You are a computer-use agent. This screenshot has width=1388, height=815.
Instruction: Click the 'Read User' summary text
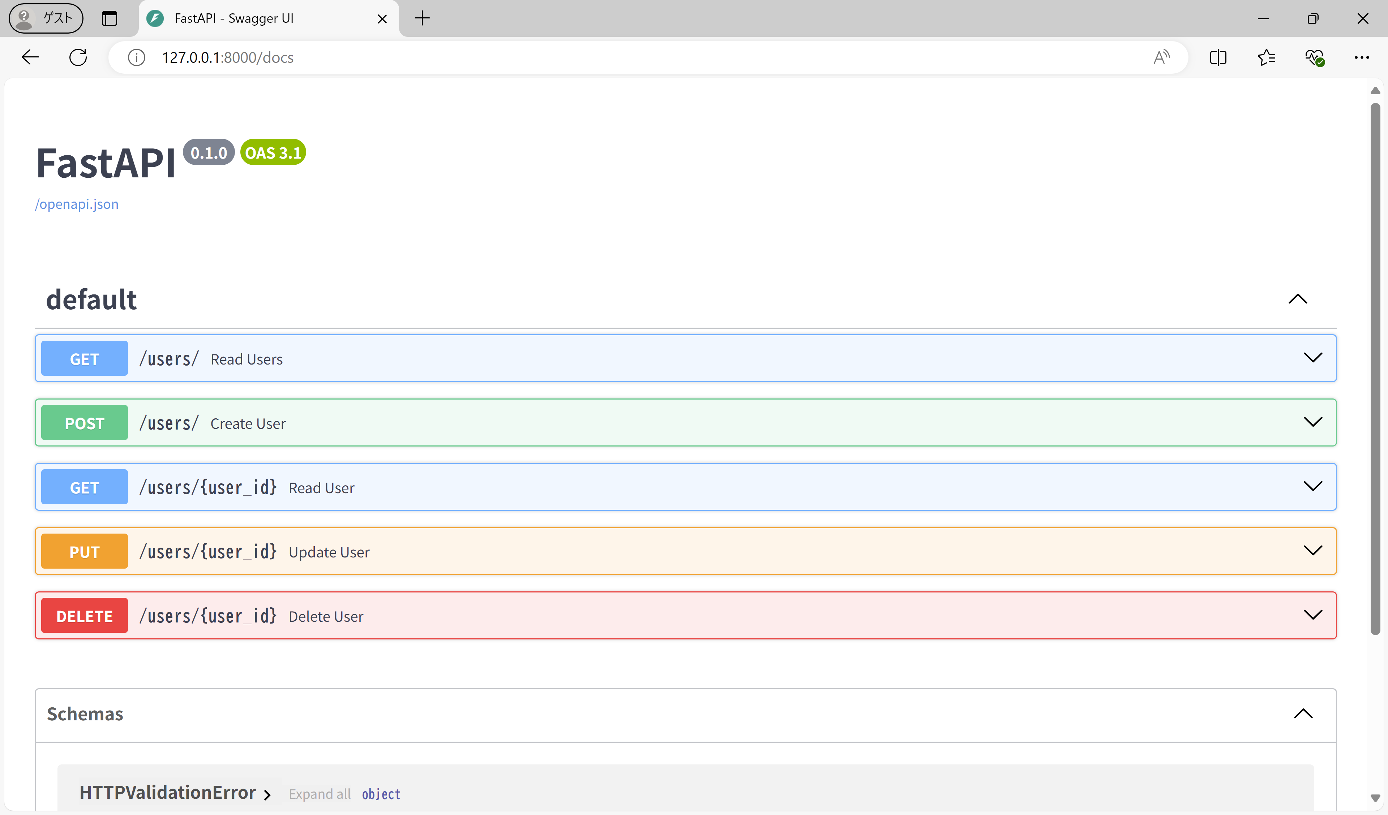pos(321,488)
